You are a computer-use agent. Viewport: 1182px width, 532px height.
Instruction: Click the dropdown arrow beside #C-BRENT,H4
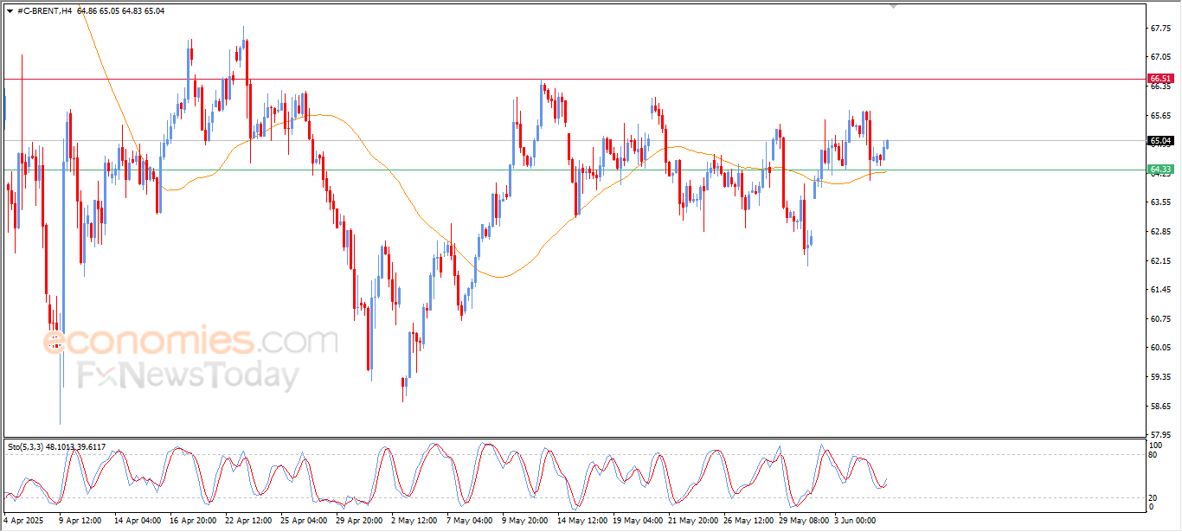[x=10, y=10]
